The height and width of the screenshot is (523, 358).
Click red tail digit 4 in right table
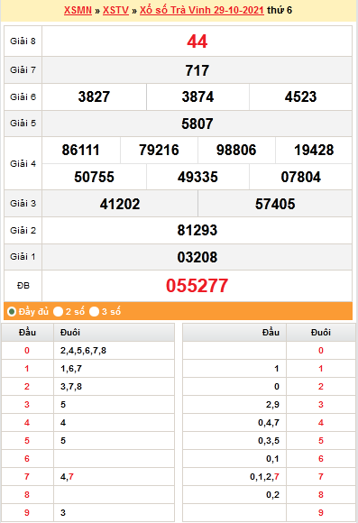321,423
